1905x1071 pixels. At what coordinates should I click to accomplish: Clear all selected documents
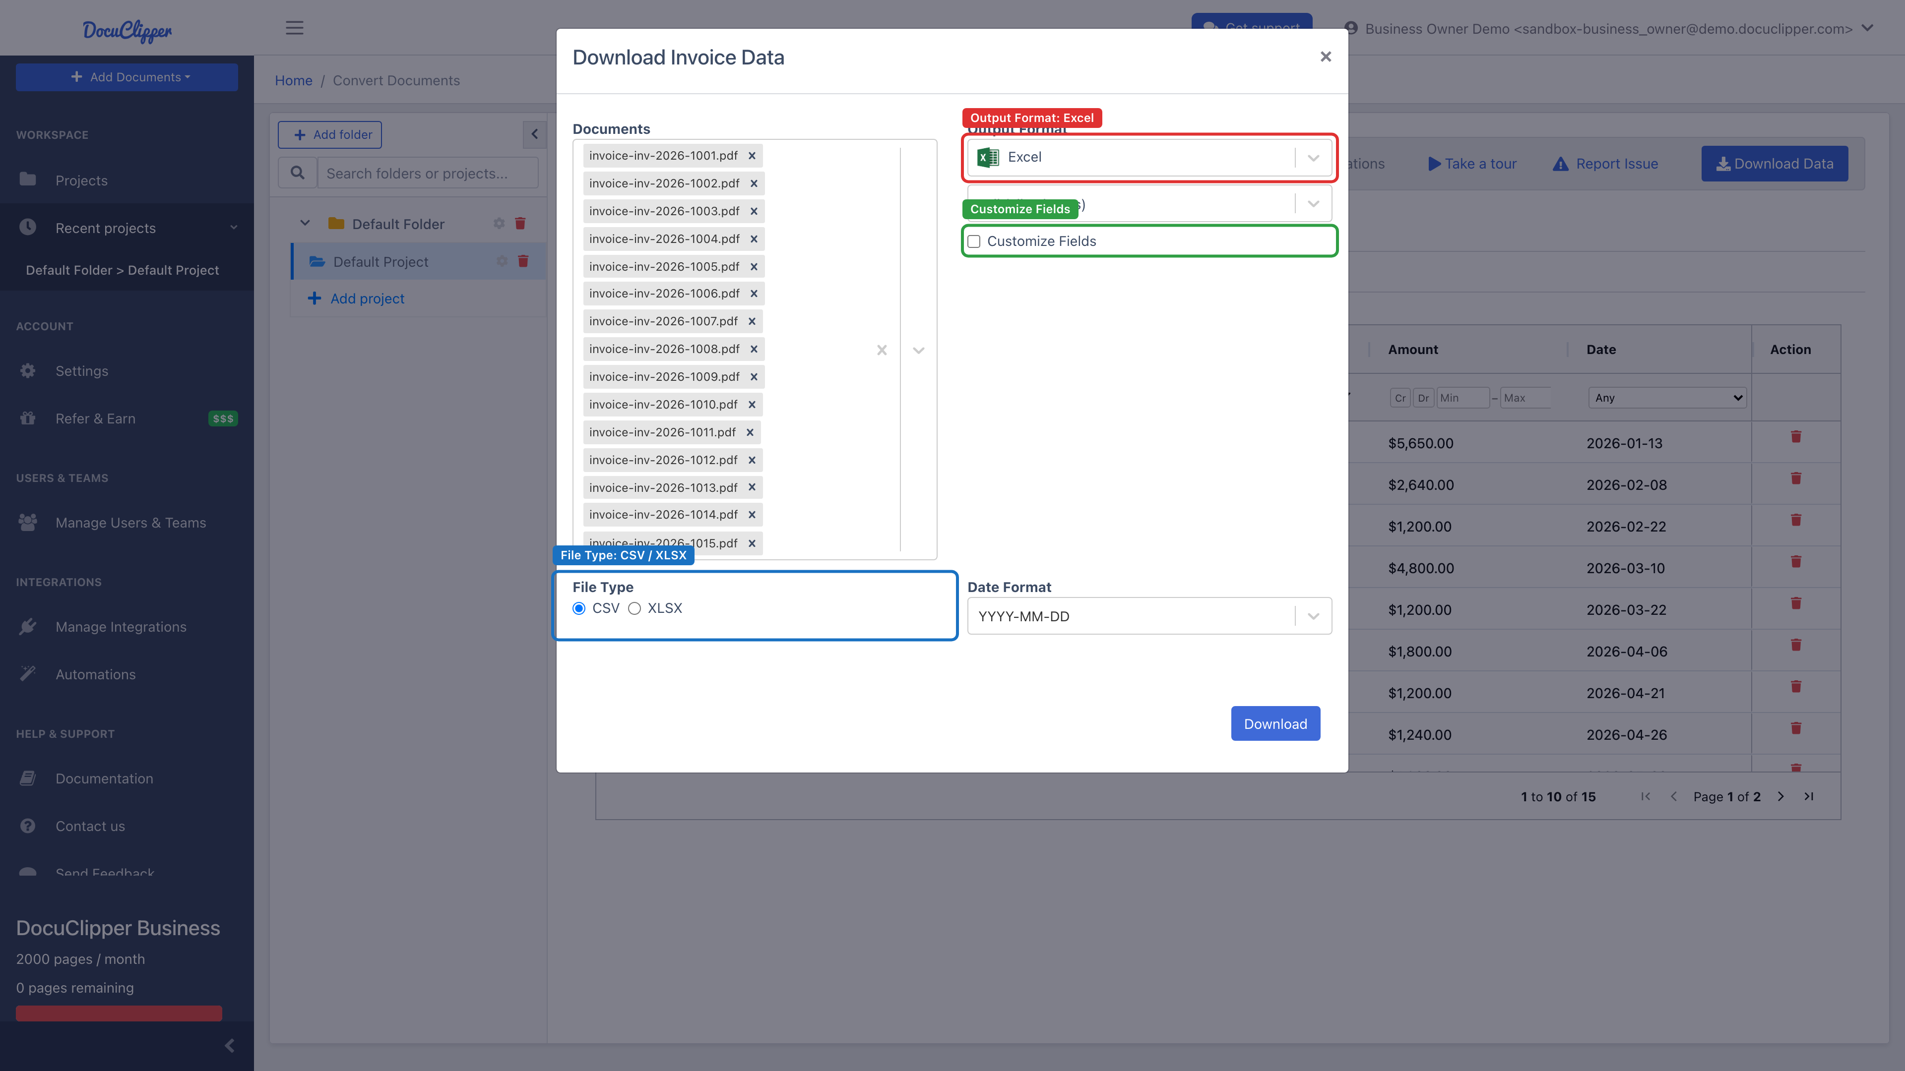click(x=882, y=351)
